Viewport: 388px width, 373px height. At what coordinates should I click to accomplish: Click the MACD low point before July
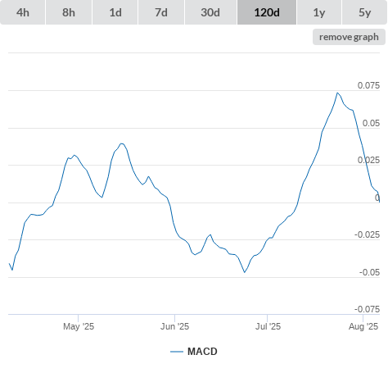tap(245, 272)
